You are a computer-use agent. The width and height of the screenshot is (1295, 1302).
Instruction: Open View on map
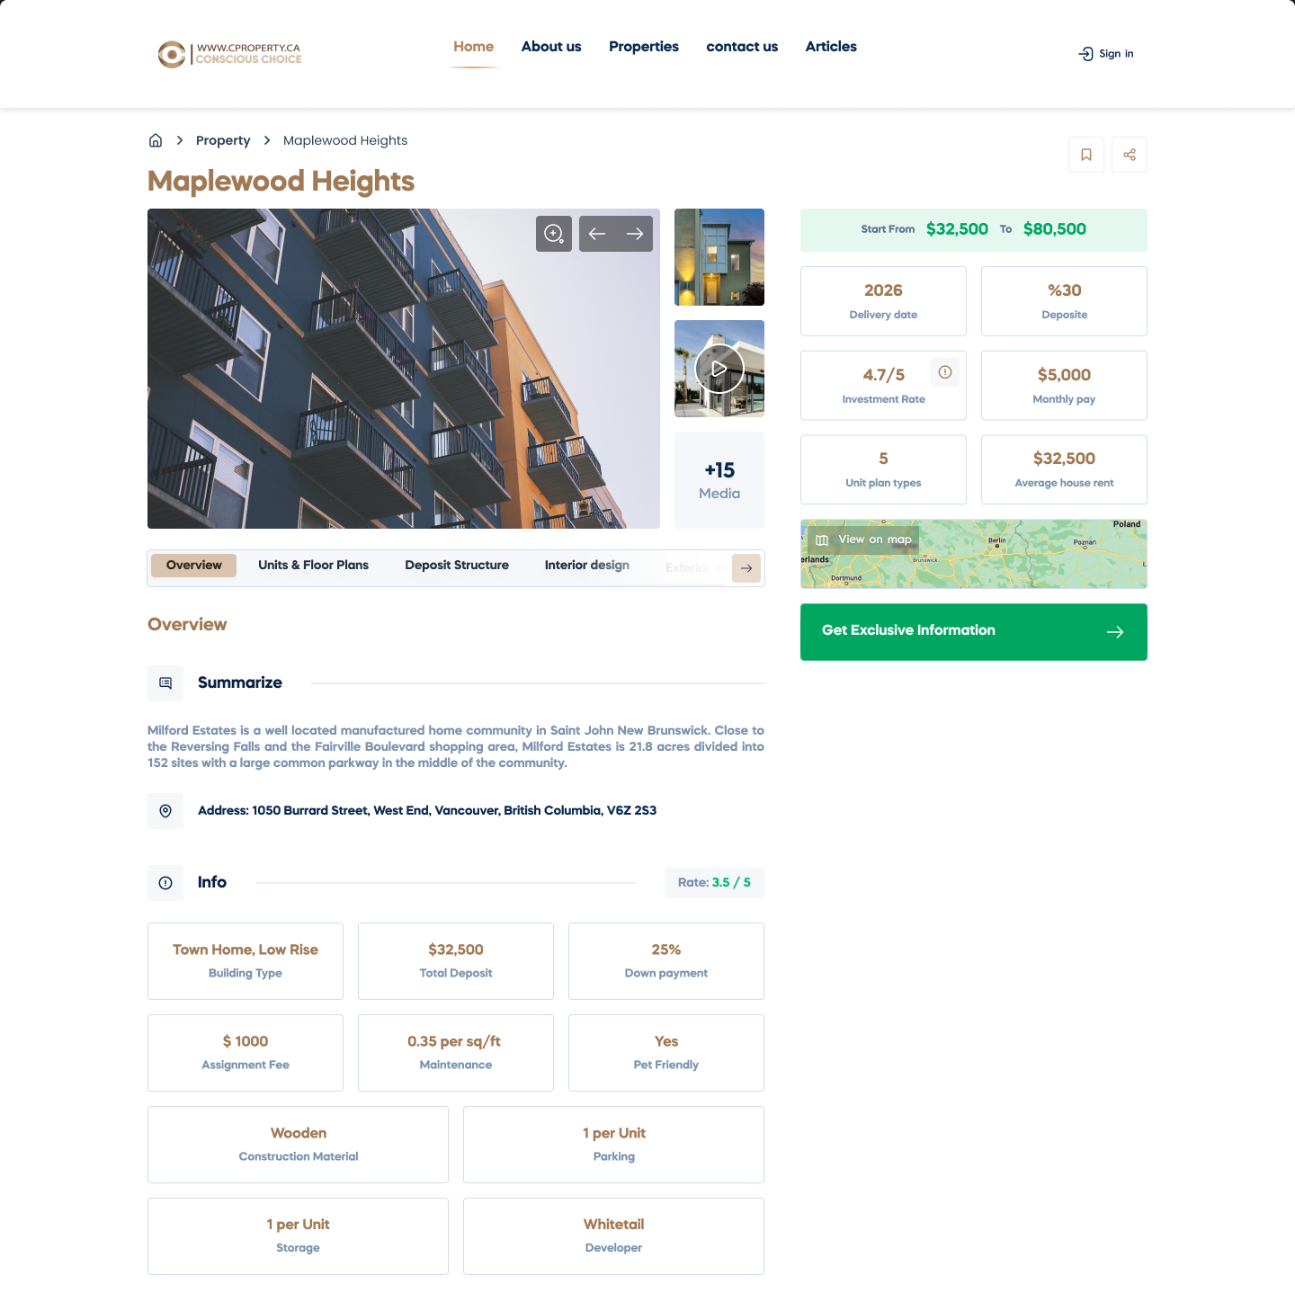pyautogui.click(x=863, y=540)
